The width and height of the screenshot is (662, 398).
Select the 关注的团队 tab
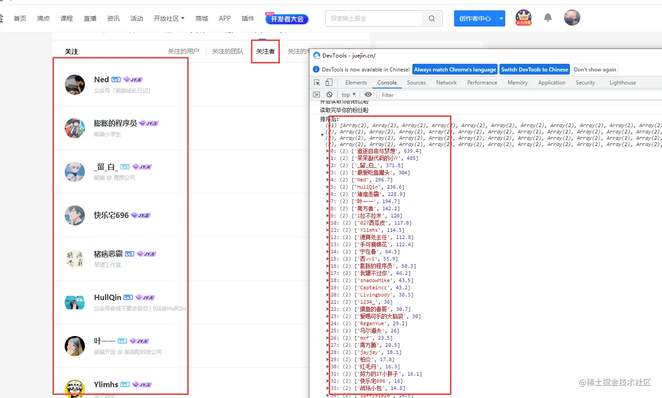pos(227,51)
